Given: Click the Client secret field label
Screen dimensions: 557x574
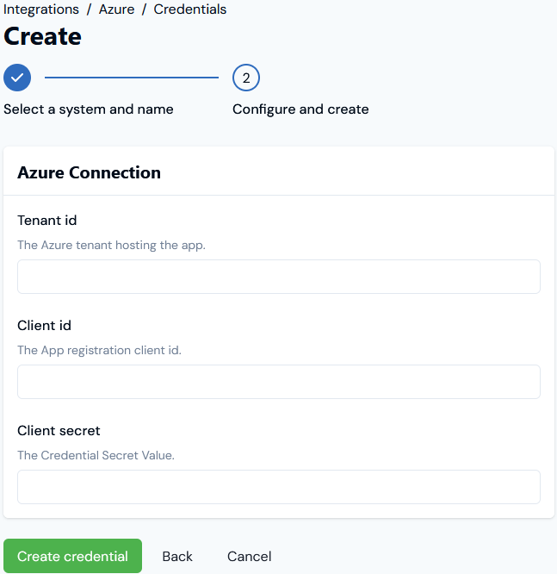Looking at the screenshot, I should coord(59,431).
